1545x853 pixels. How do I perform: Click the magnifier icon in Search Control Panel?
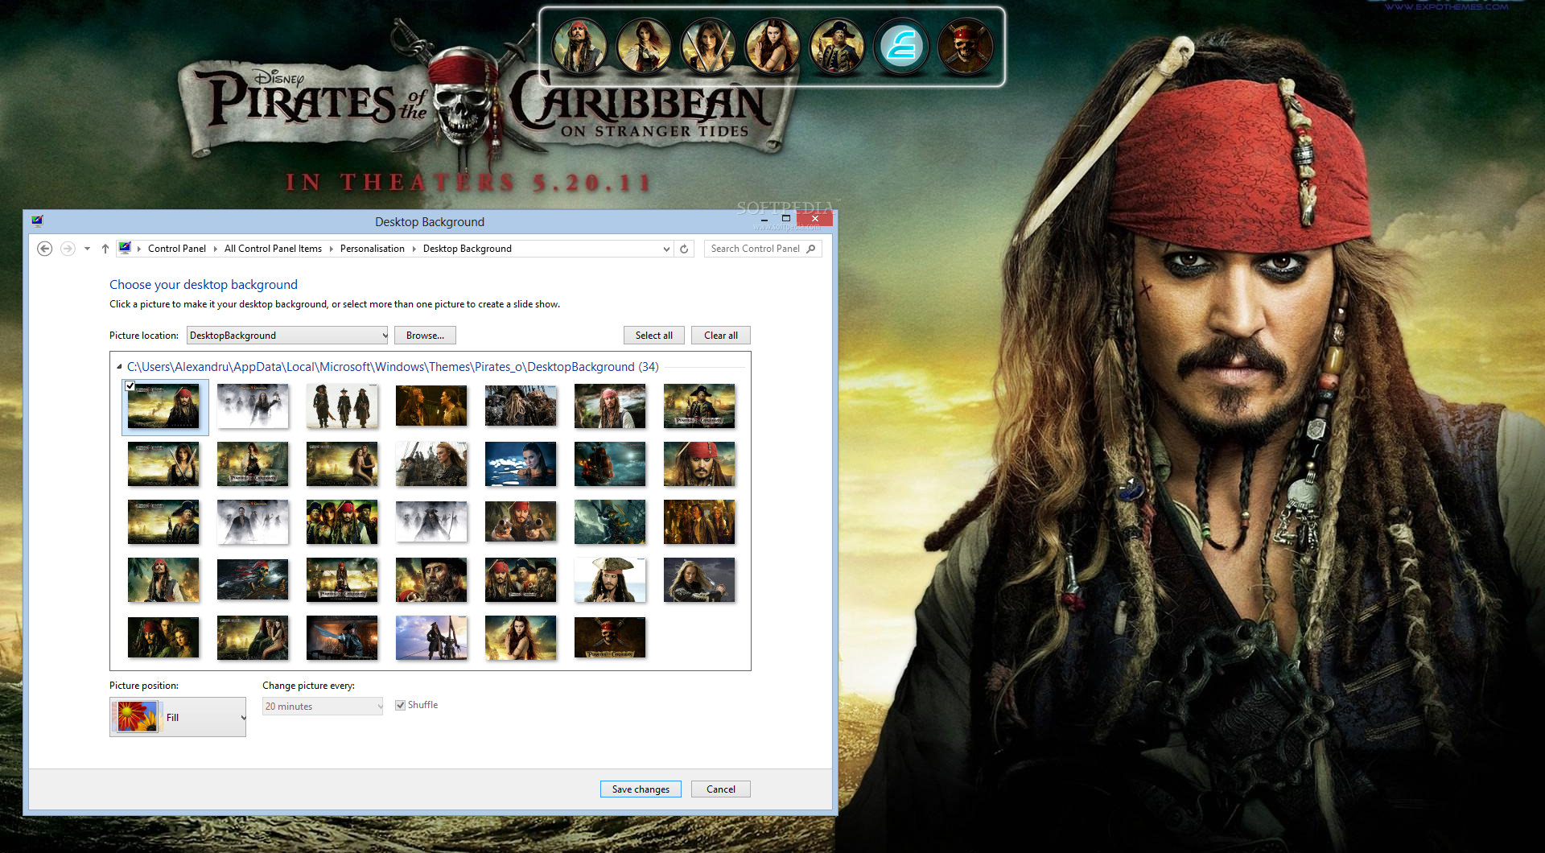(811, 249)
